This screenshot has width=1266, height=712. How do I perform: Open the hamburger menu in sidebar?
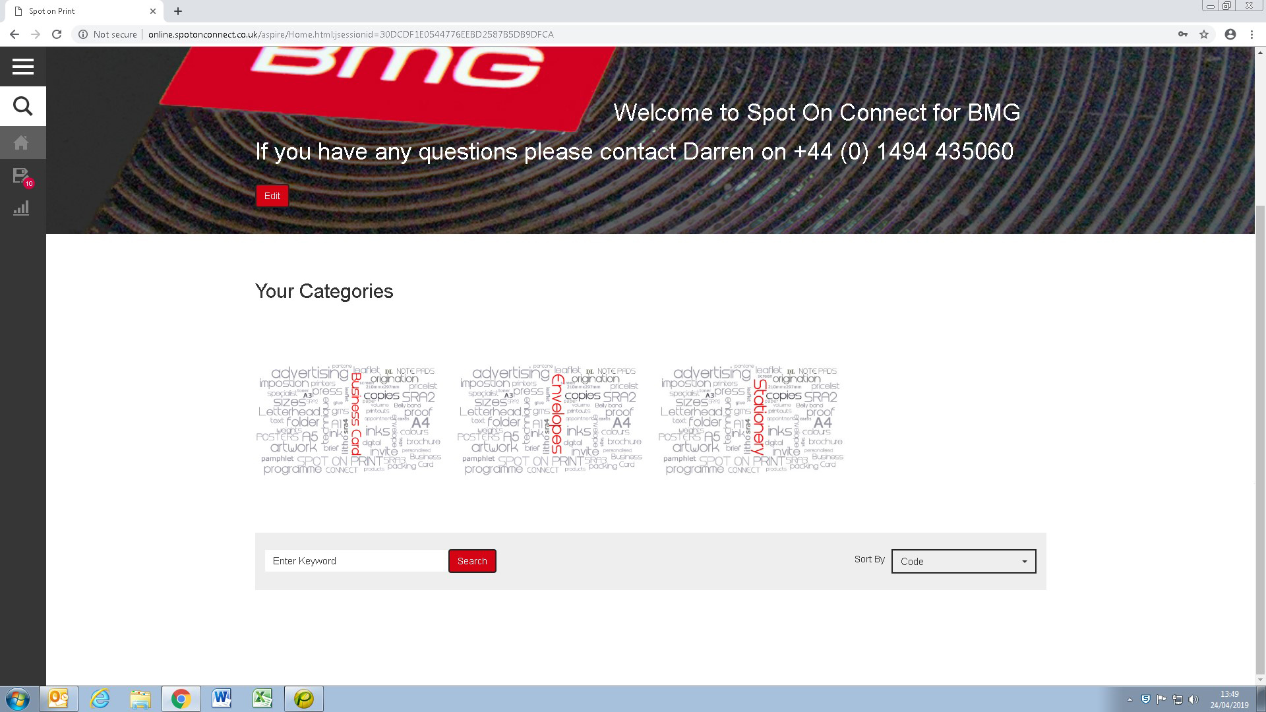(x=22, y=67)
